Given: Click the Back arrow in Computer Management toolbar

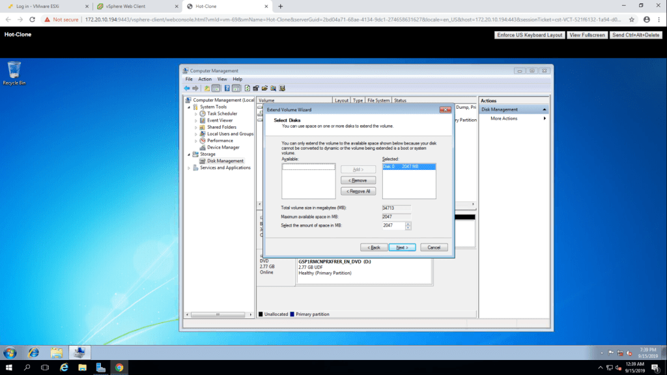Looking at the screenshot, I should pyautogui.click(x=187, y=88).
